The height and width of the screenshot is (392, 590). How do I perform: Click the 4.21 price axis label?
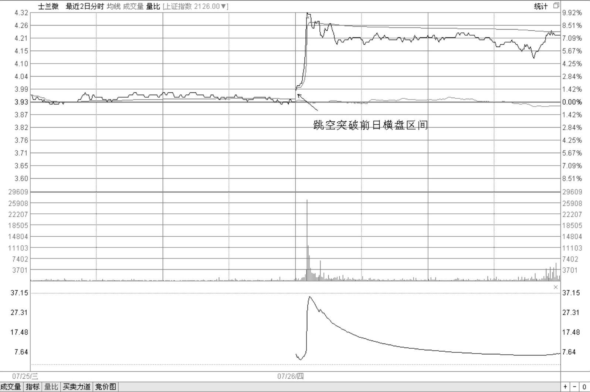(21, 38)
